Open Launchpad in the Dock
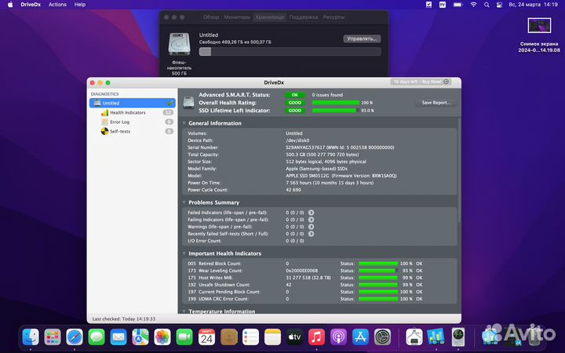 click(53, 337)
